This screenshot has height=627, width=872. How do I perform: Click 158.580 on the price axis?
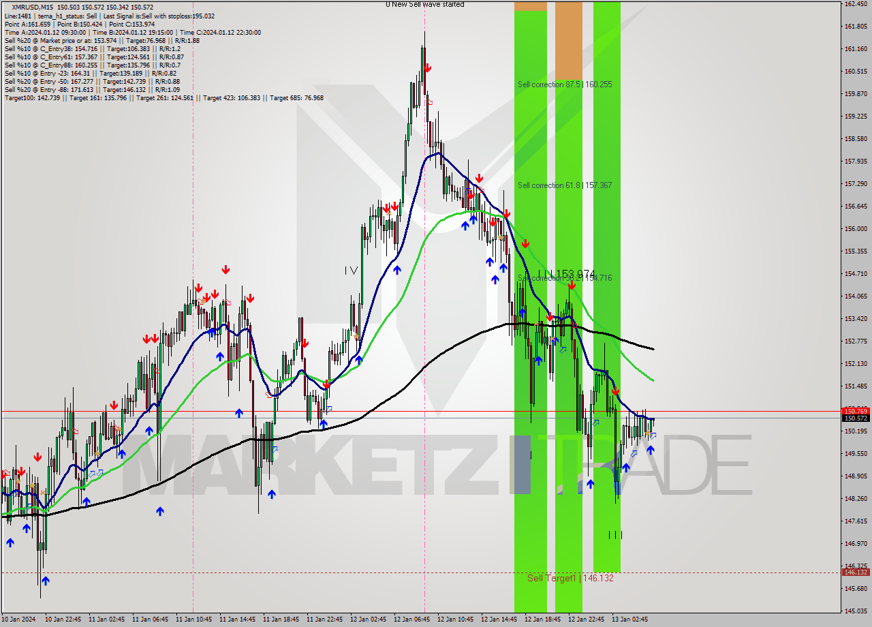[x=856, y=139]
